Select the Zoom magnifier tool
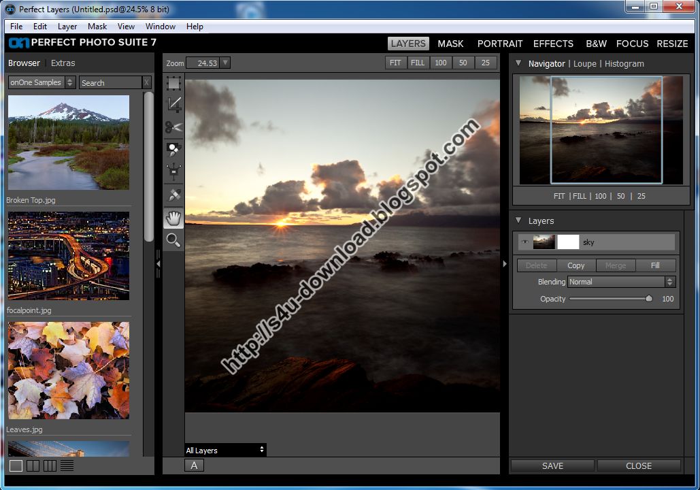Screen dimensions: 700x490 pos(173,240)
